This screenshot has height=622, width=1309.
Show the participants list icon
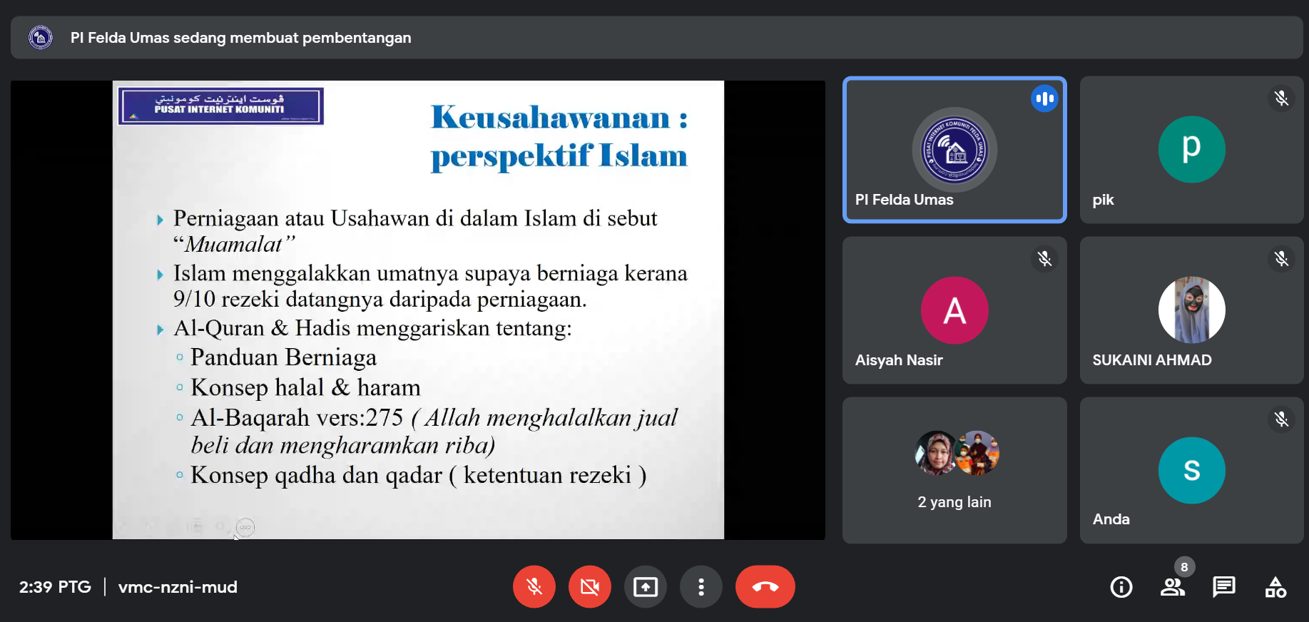1172,587
